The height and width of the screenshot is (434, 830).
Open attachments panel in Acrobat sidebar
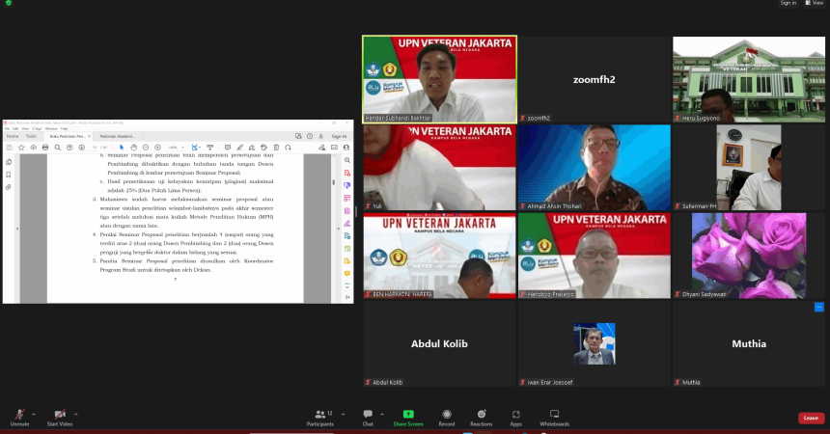pos(9,187)
